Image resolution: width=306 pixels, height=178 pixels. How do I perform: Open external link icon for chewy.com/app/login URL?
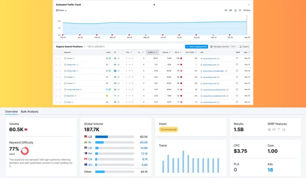coord(226,71)
